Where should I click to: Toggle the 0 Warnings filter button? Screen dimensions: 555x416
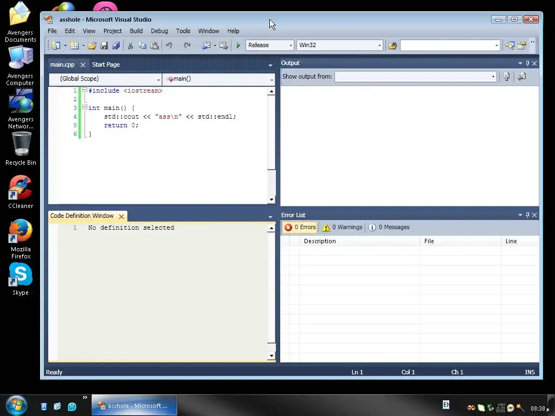343,227
